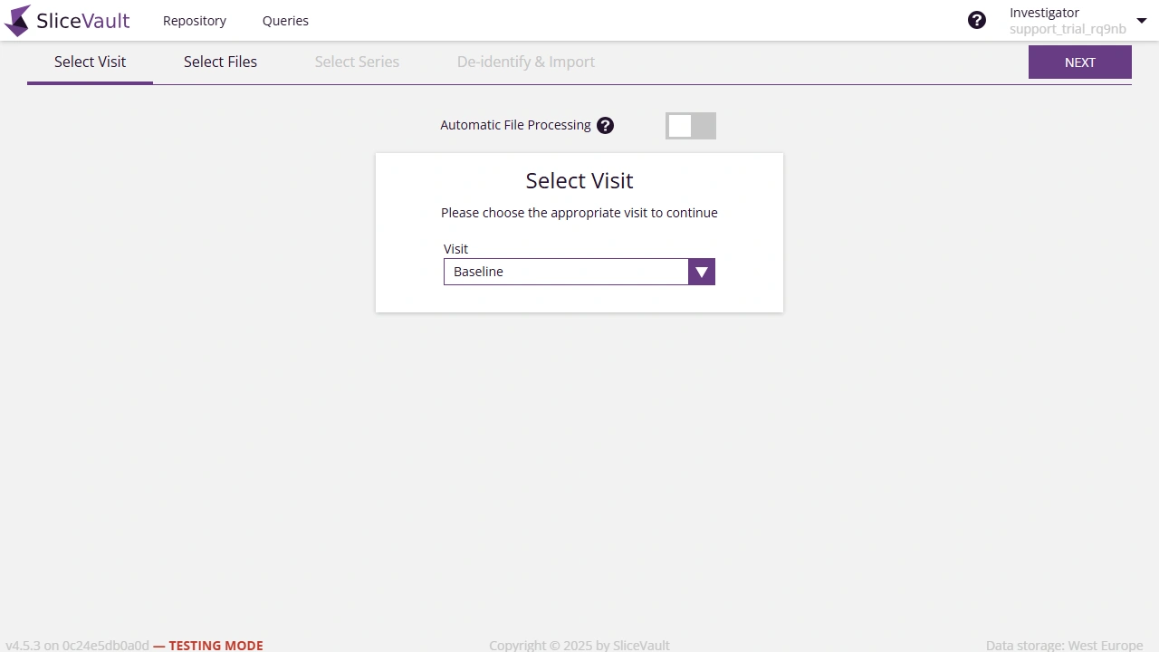
Task: Click the NEXT button
Action: (1080, 62)
